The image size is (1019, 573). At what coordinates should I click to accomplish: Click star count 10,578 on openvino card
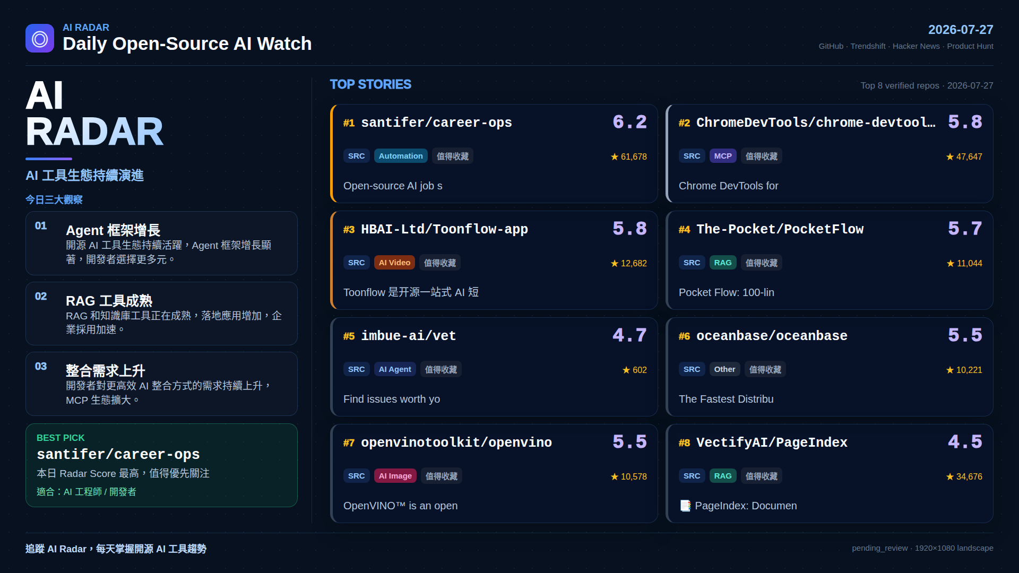(x=629, y=476)
